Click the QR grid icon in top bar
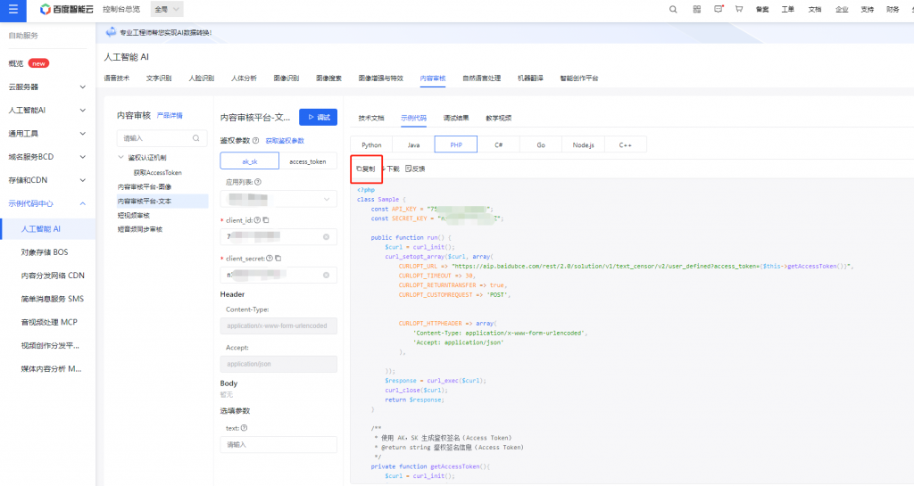914x486 pixels. pos(696,9)
